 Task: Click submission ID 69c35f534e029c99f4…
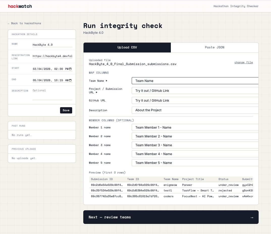click(107, 190)
